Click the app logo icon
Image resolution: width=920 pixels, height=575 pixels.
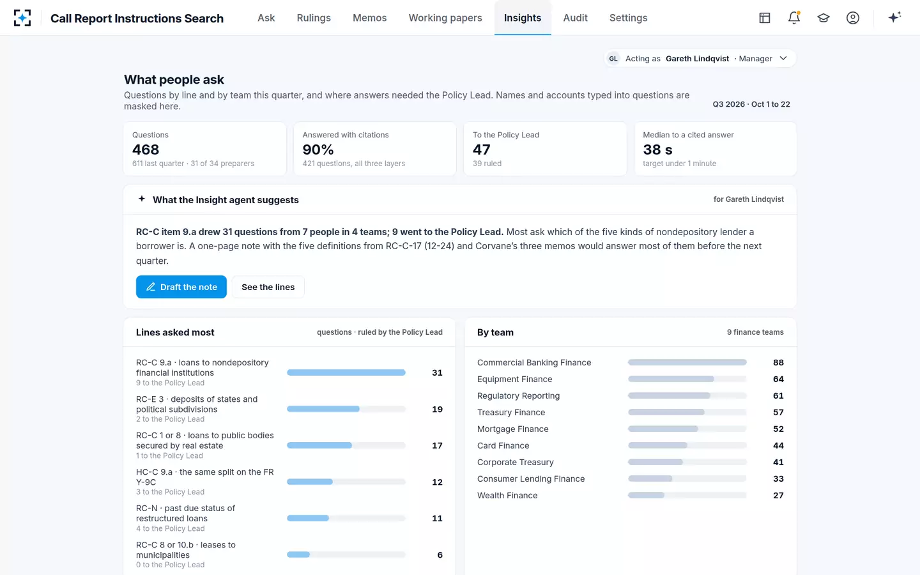click(x=22, y=18)
